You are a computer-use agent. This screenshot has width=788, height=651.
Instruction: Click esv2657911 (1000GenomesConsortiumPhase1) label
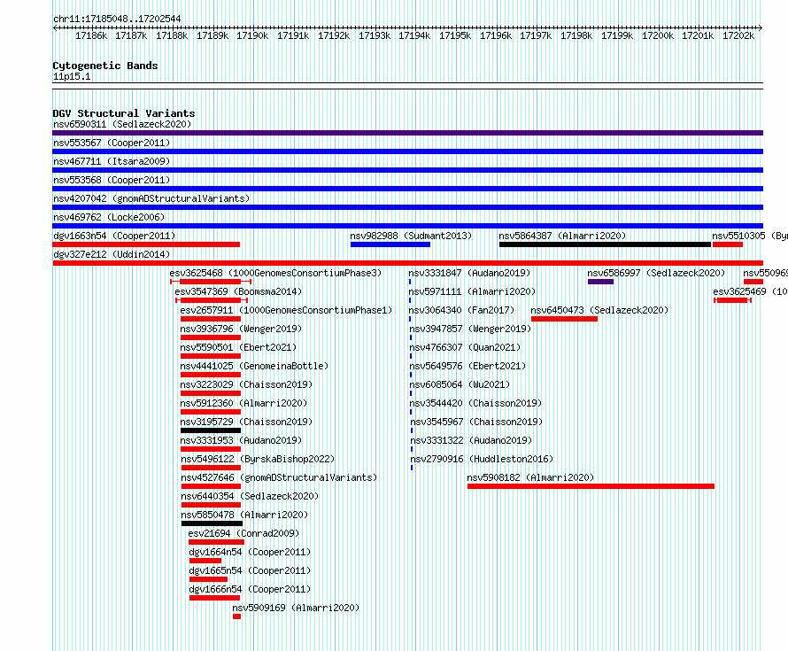(286, 310)
